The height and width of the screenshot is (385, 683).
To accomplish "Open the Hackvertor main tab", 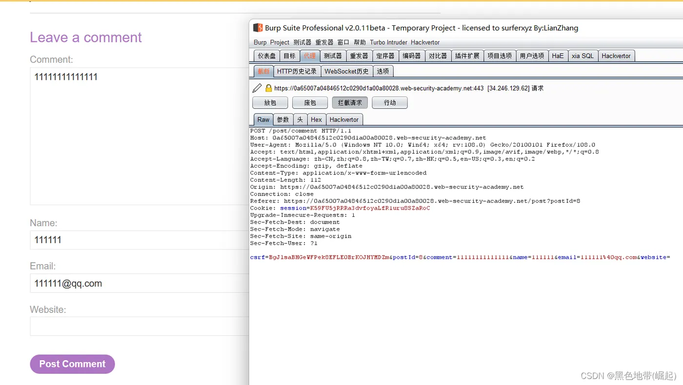I will pyautogui.click(x=616, y=56).
